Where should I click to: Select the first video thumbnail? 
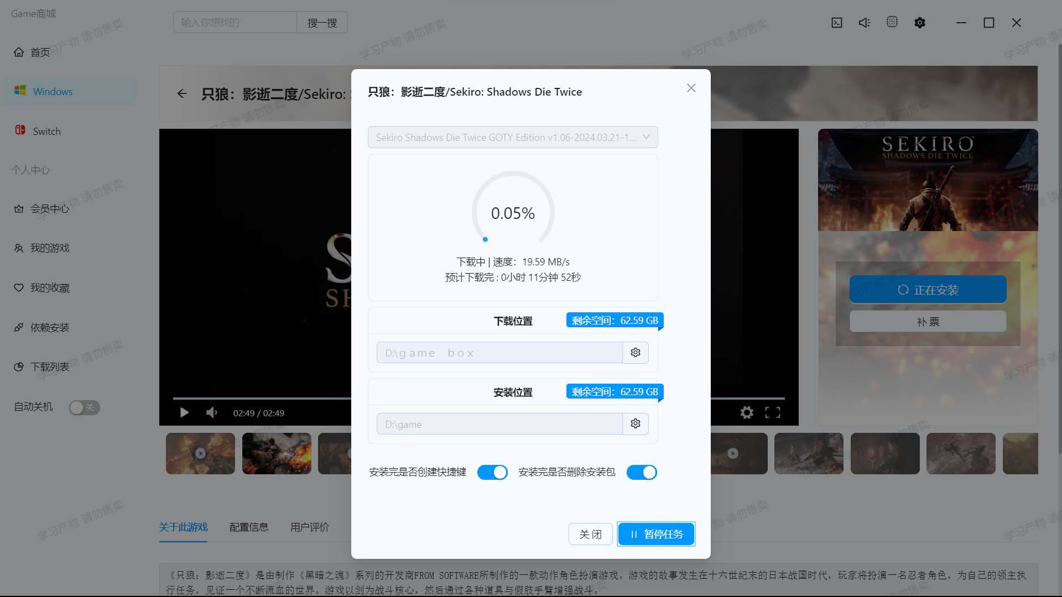click(x=200, y=453)
